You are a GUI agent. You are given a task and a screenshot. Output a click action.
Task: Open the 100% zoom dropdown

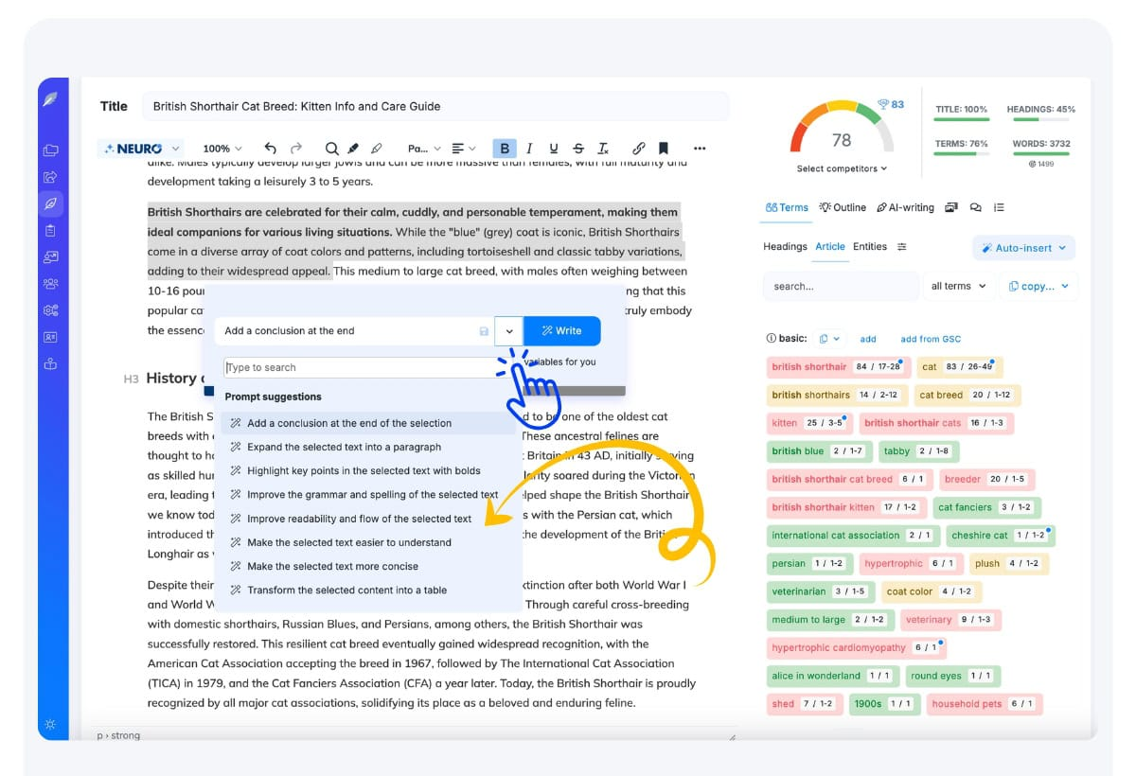pos(222,149)
